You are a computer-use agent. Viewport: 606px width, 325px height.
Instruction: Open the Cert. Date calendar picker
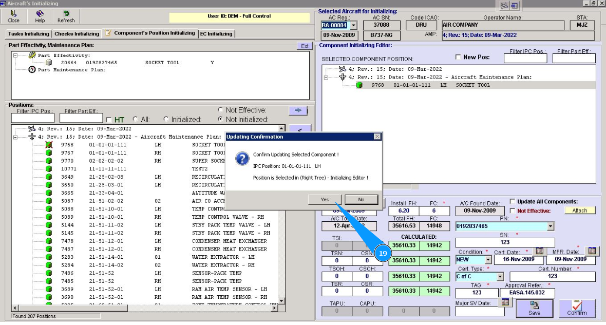point(539,251)
